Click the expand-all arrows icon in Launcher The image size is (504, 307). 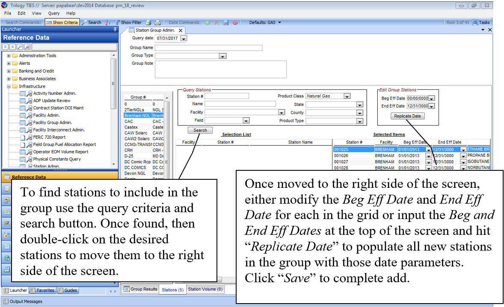(x=6, y=47)
